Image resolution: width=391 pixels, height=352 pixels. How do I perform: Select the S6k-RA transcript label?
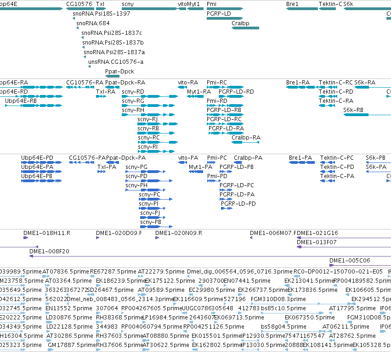pos(364,83)
